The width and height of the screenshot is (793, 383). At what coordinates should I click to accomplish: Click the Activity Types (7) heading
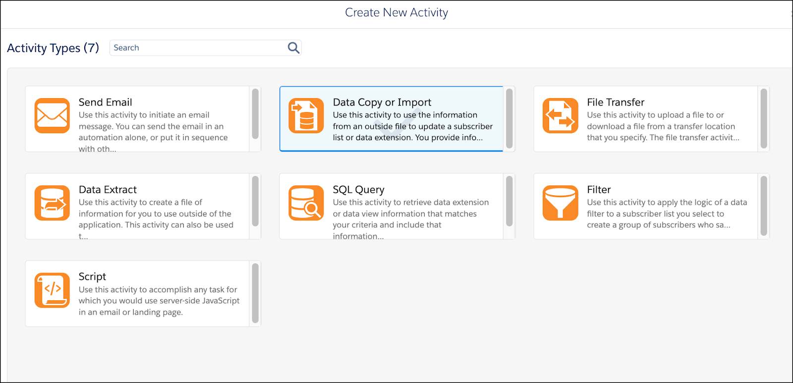tap(53, 48)
